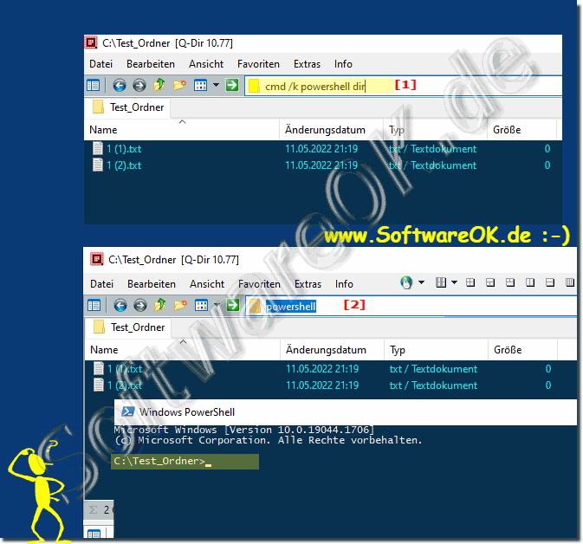The width and height of the screenshot is (583, 544).
Task: Sort by Typ column in lower window
Action: pyautogui.click(x=436, y=350)
